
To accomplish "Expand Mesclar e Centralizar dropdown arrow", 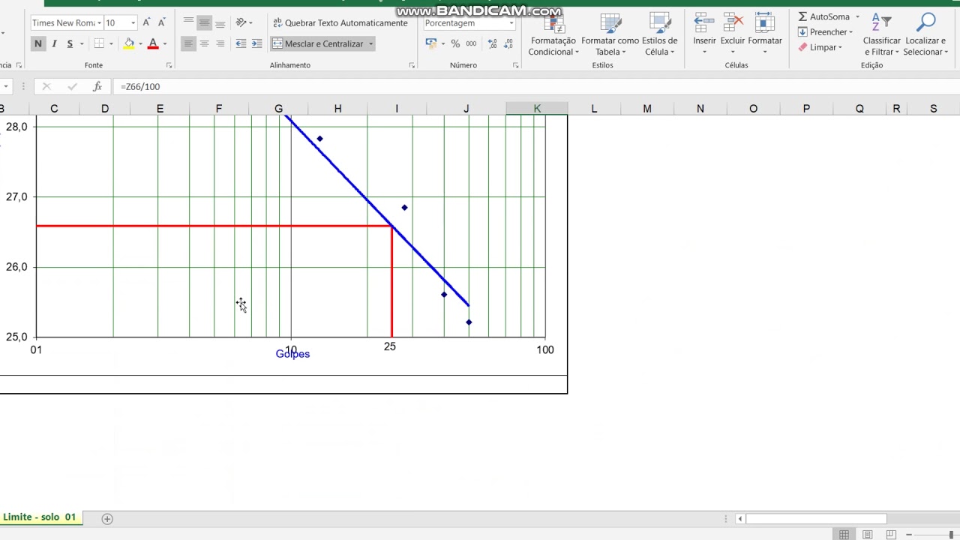I will [370, 44].
